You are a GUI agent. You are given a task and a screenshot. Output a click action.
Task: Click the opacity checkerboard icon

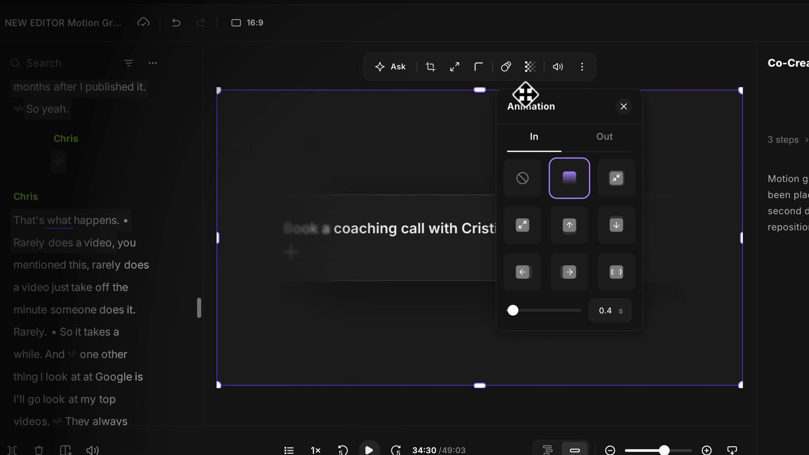point(530,67)
